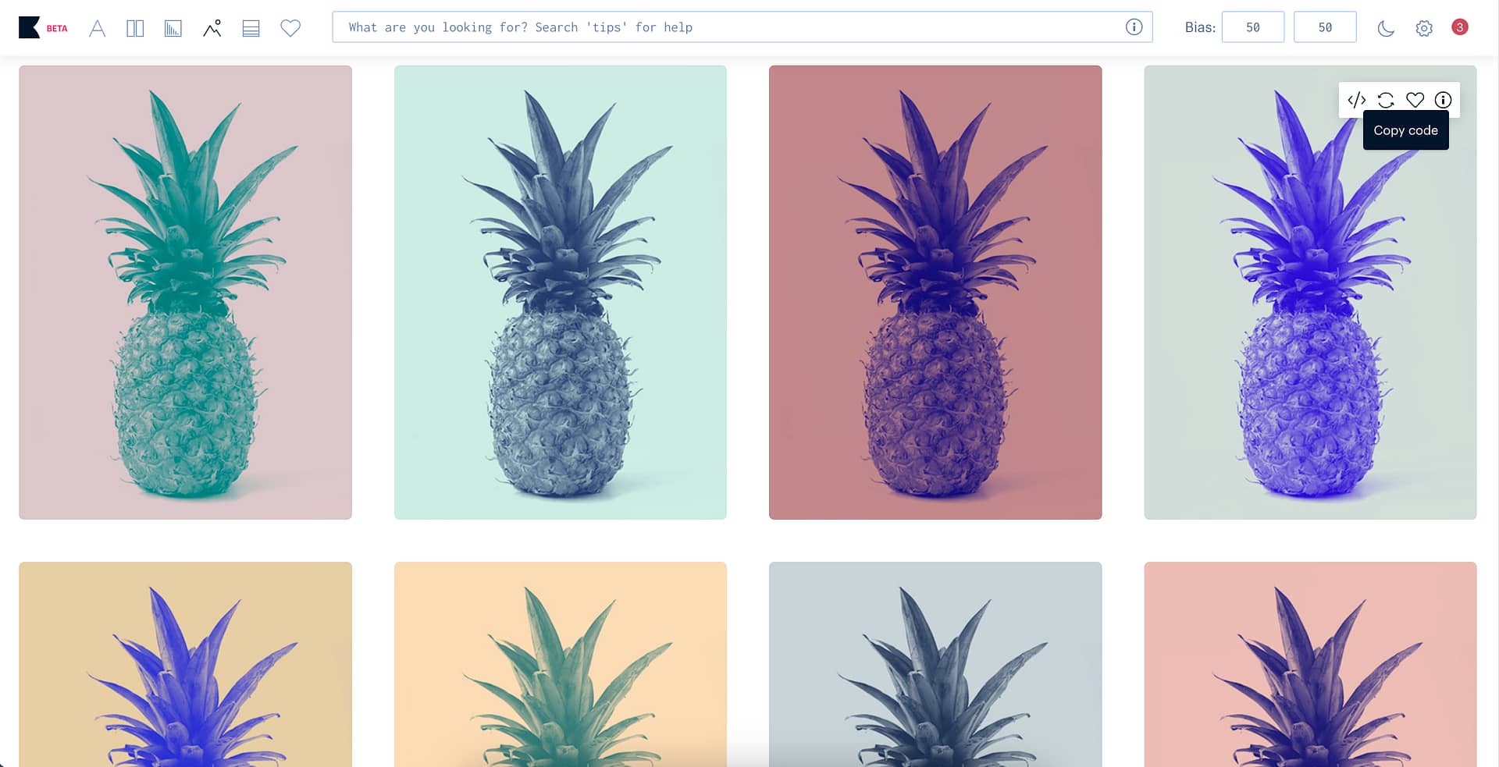Screen dimensions: 1499x767
Task: Open the chart palette view icon
Action: pyautogui.click(x=173, y=28)
